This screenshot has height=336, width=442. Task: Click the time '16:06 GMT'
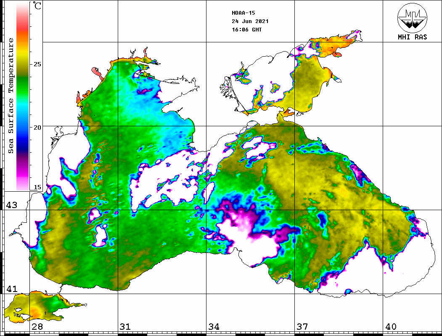(x=246, y=30)
